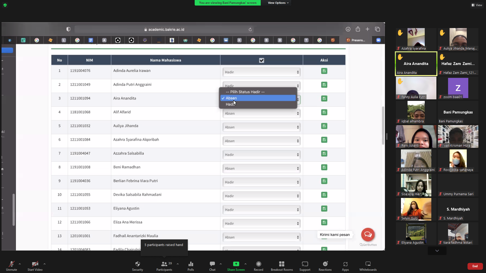Open the browser downloads icon
Viewport: 486px width, 273px height.
(348, 29)
